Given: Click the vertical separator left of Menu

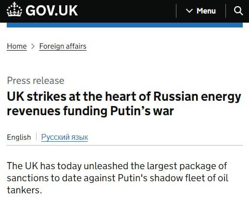Looking at the screenshot, I should coord(176,11).
